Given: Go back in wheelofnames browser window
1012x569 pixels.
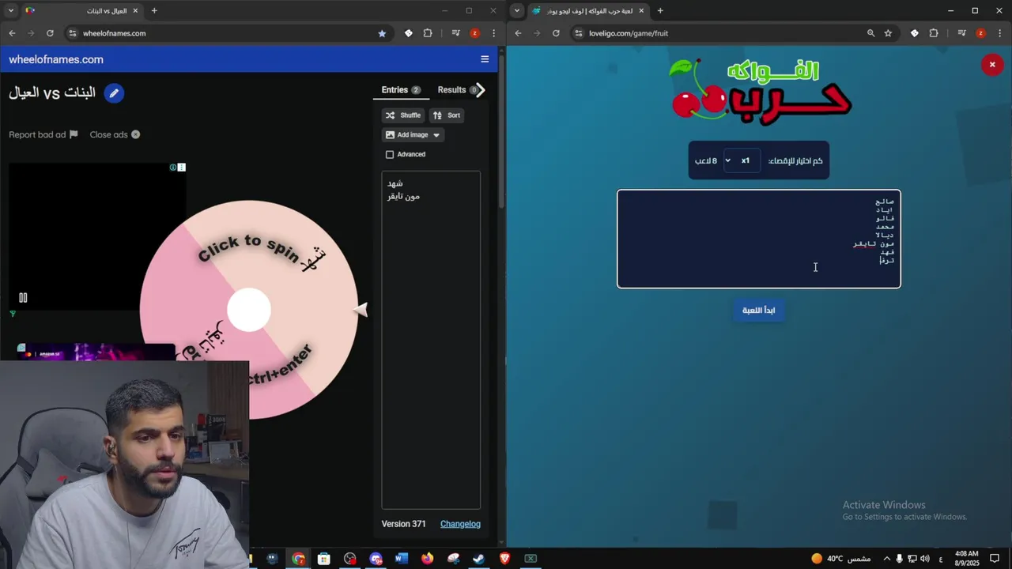Looking at the screenshot, I should coord(12,33).
